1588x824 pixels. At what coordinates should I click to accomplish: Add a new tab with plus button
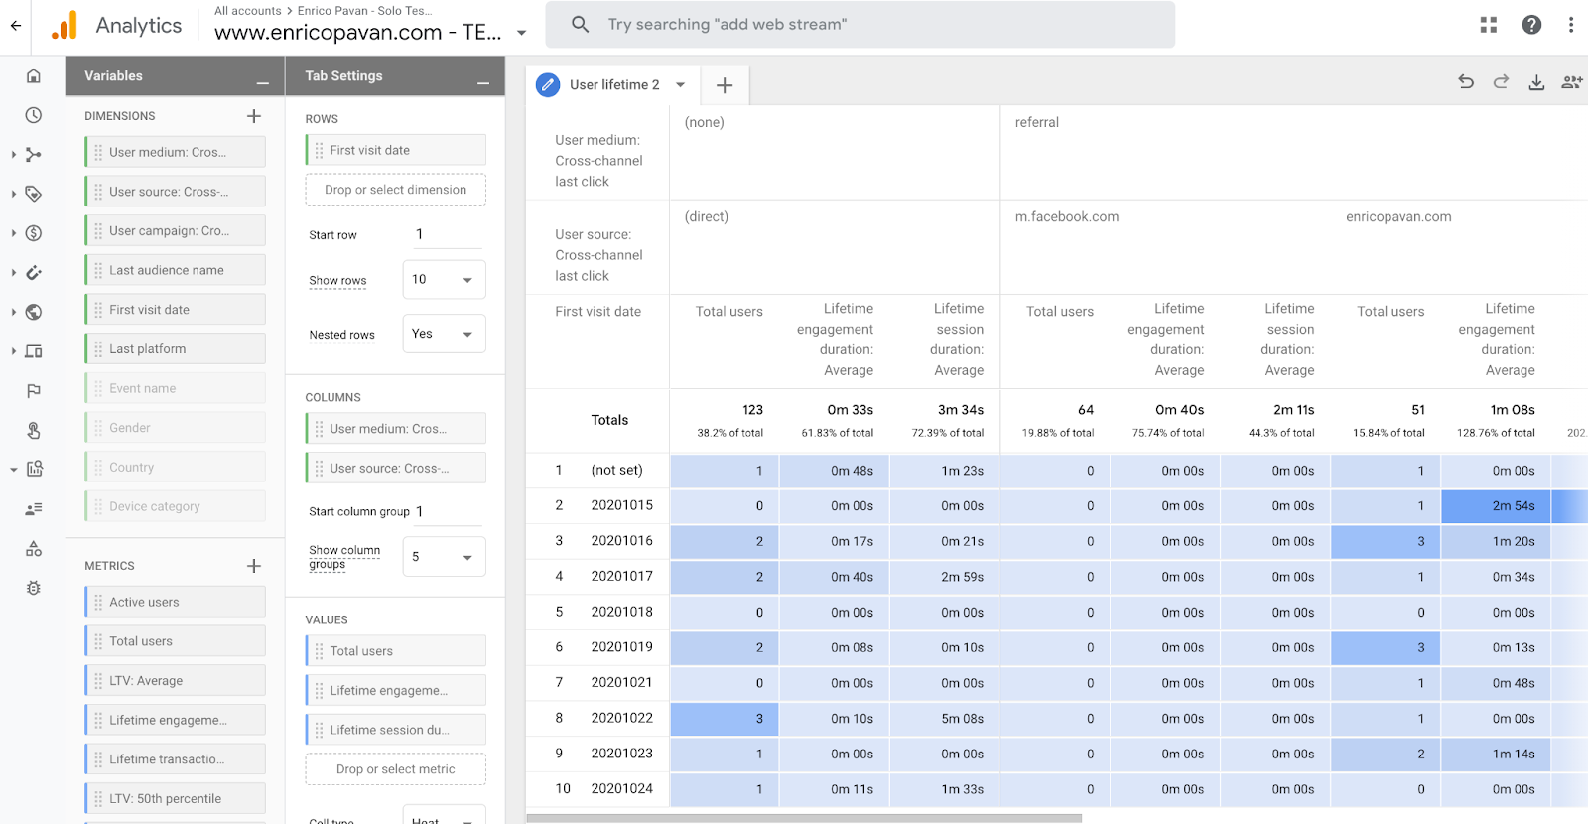pyautogui.click(x=725, y=85)
